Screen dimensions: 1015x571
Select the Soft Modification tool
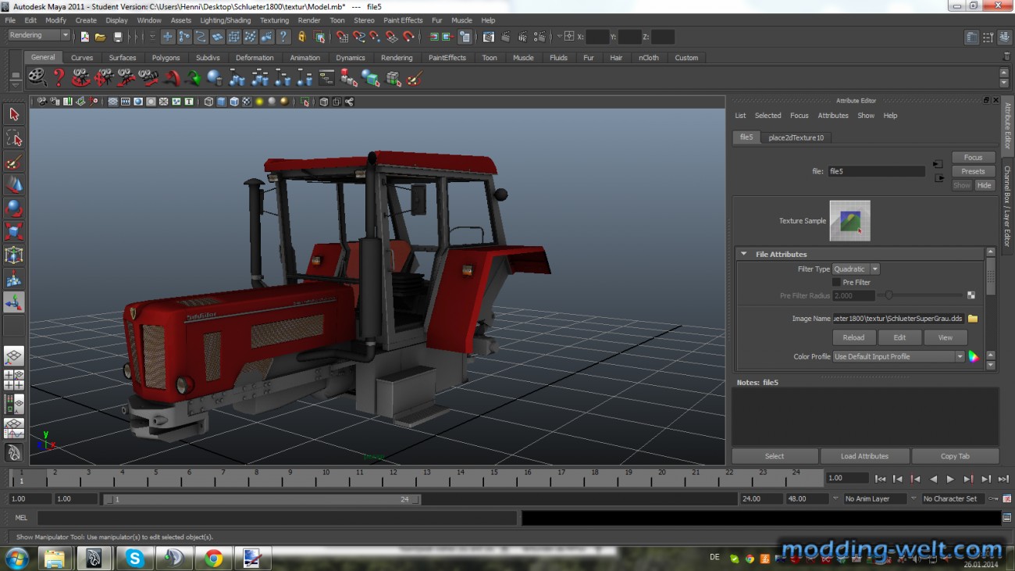pyautogui.click(x=13, y=279)
